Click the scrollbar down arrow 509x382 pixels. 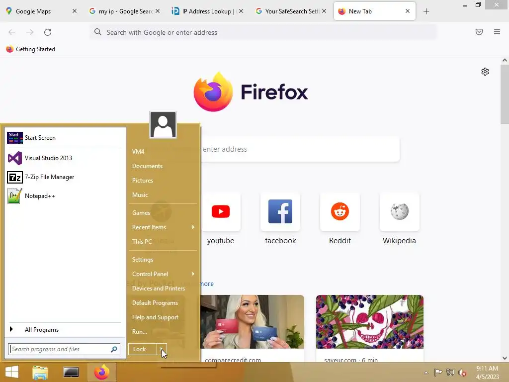tap(505, 358)
